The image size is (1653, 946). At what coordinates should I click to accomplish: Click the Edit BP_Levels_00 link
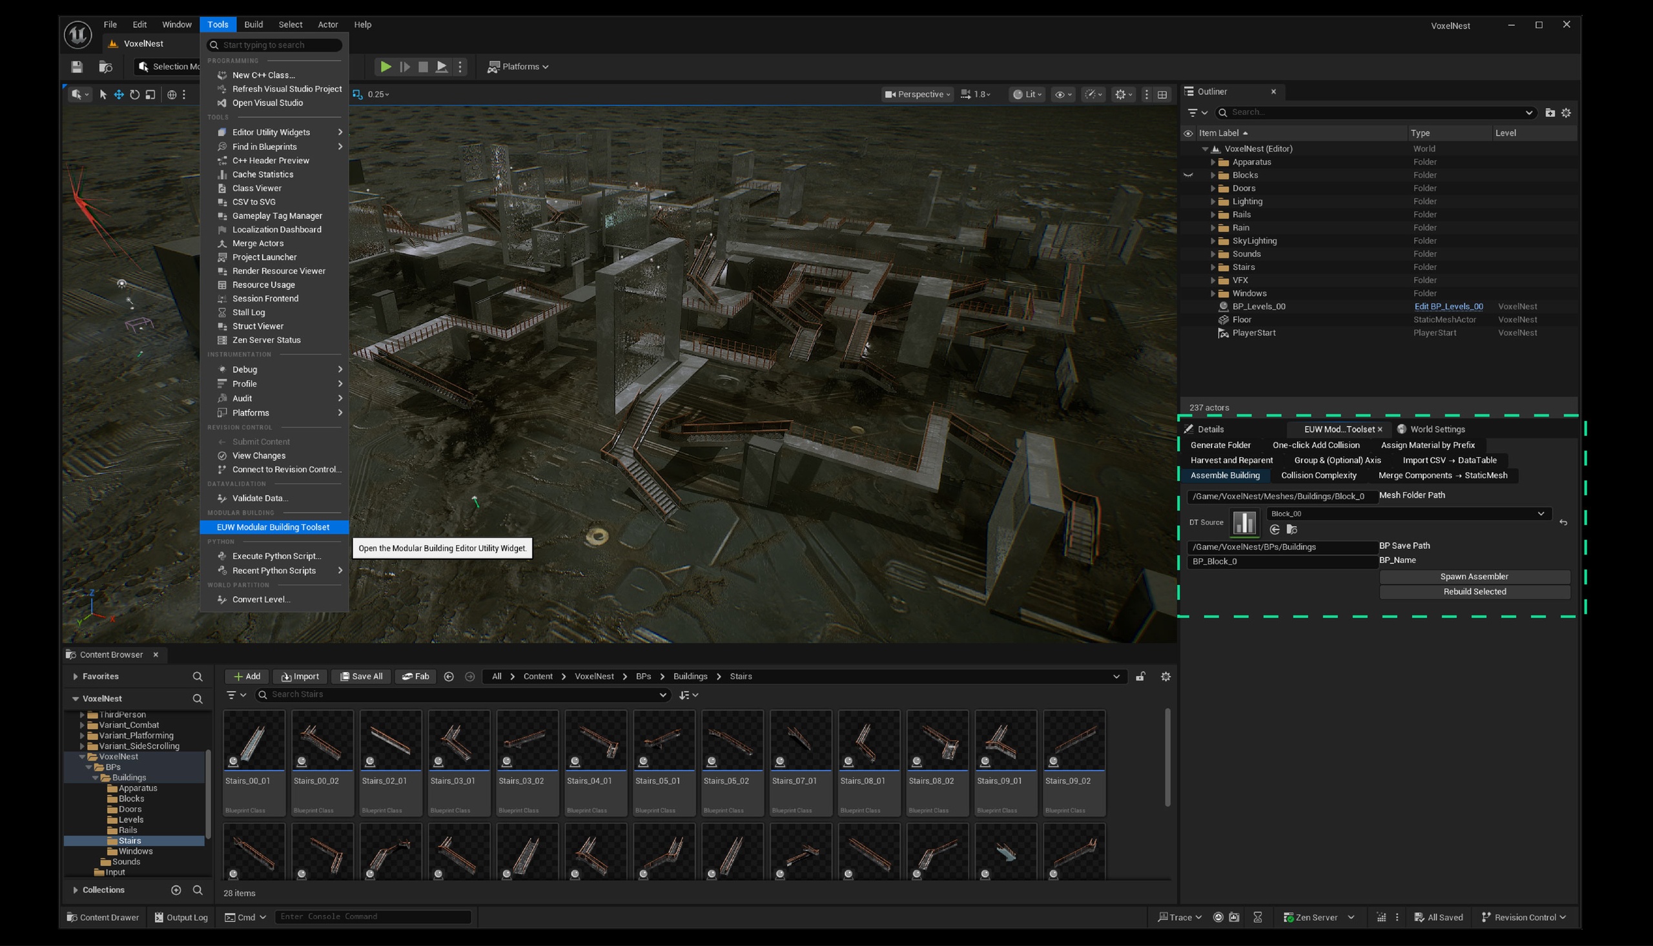tap(1448, 307)
